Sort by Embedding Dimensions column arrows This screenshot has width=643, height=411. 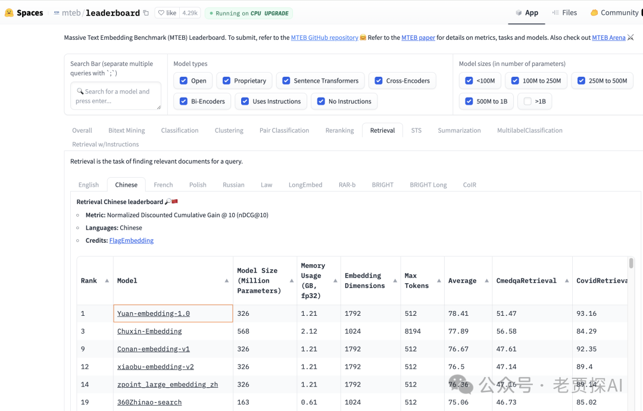(x=394, y=281)
